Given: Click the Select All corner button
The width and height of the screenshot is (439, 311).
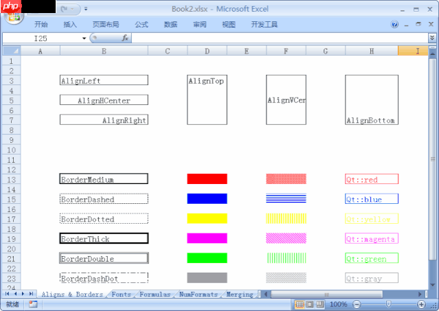Looking at the screenshot, I should [12, 51].
